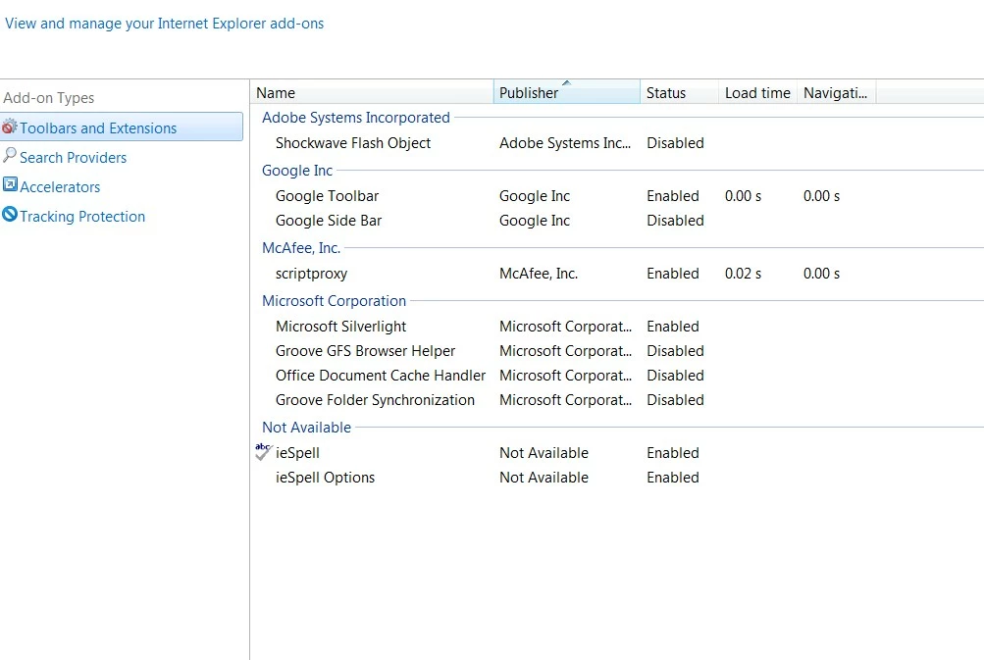Click the Toolbars and Extensions gear icon
The height and width of the screenshot is (660, 984).
tap(10, 127)
